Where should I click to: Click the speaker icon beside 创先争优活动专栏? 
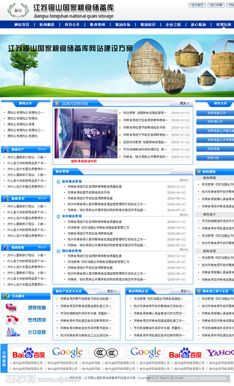tap(57, 103)
